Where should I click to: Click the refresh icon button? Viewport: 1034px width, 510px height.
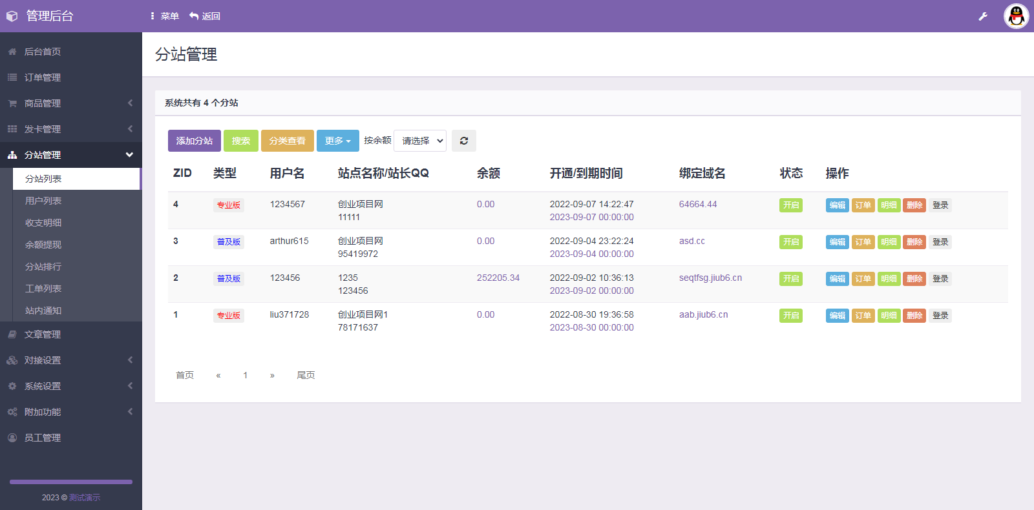(x=463, y=141)
